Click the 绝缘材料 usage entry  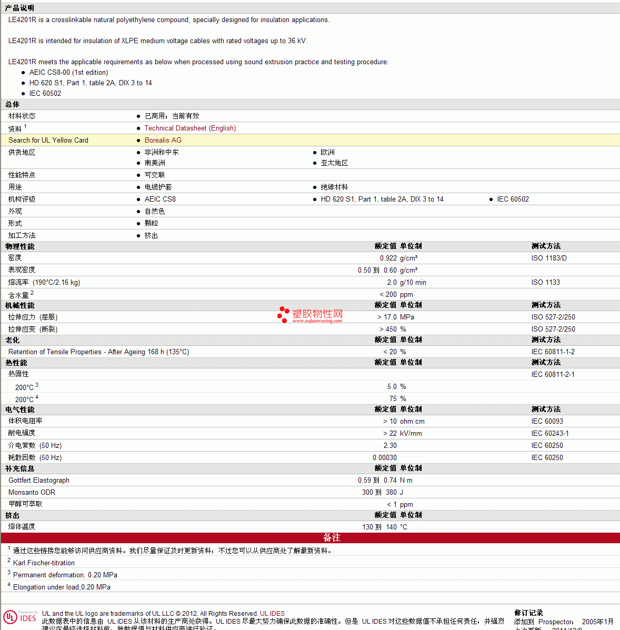tap(334, 187)
